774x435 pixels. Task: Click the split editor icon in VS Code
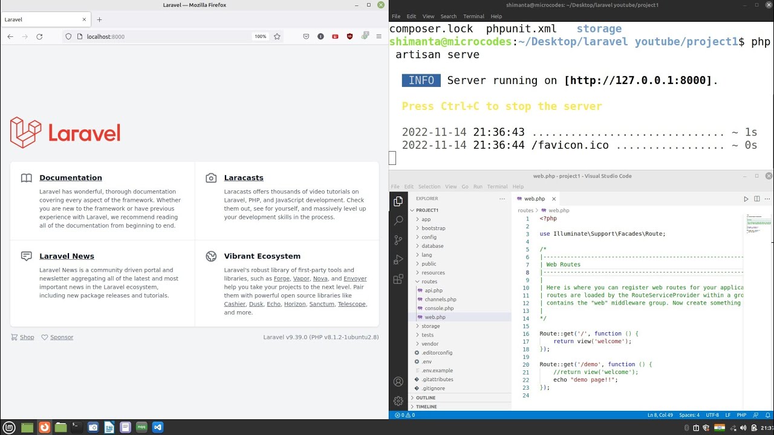click(756, 199)
